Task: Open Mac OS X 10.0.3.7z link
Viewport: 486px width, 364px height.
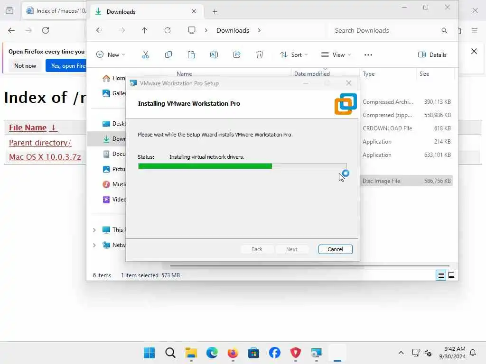Action: coord(45,157)
